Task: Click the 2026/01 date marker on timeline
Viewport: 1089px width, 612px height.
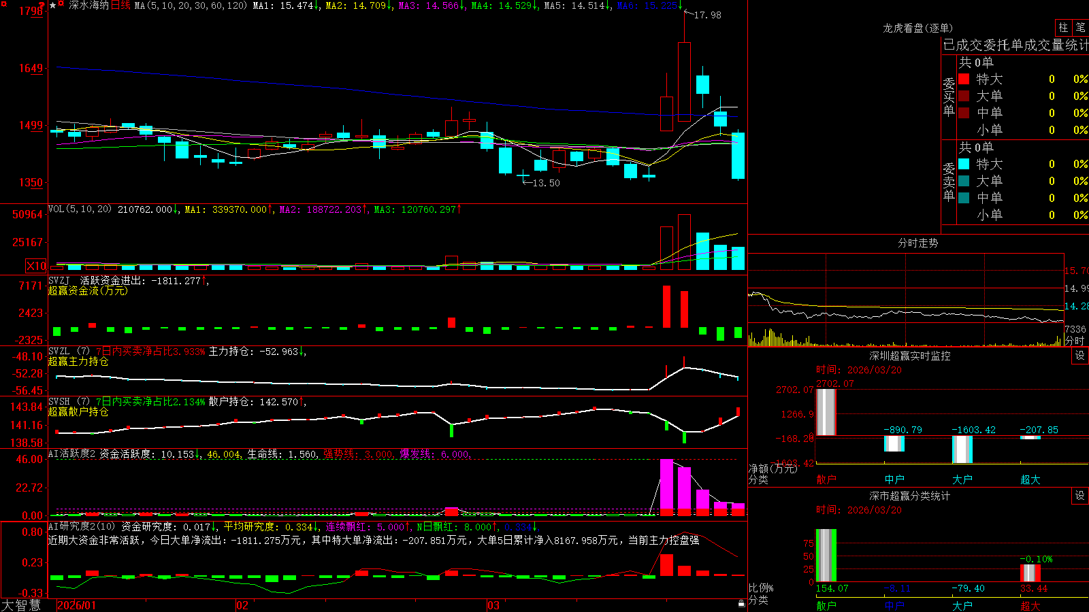Action: pos(77,605)
